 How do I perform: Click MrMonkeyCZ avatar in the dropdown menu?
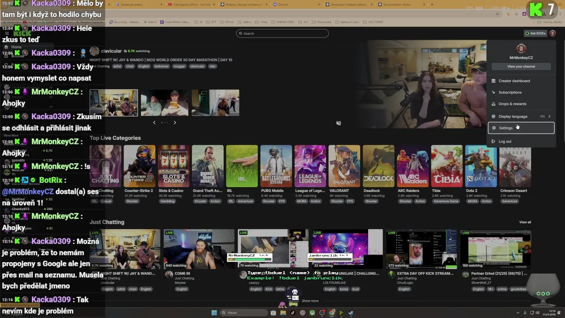point(521,49)
